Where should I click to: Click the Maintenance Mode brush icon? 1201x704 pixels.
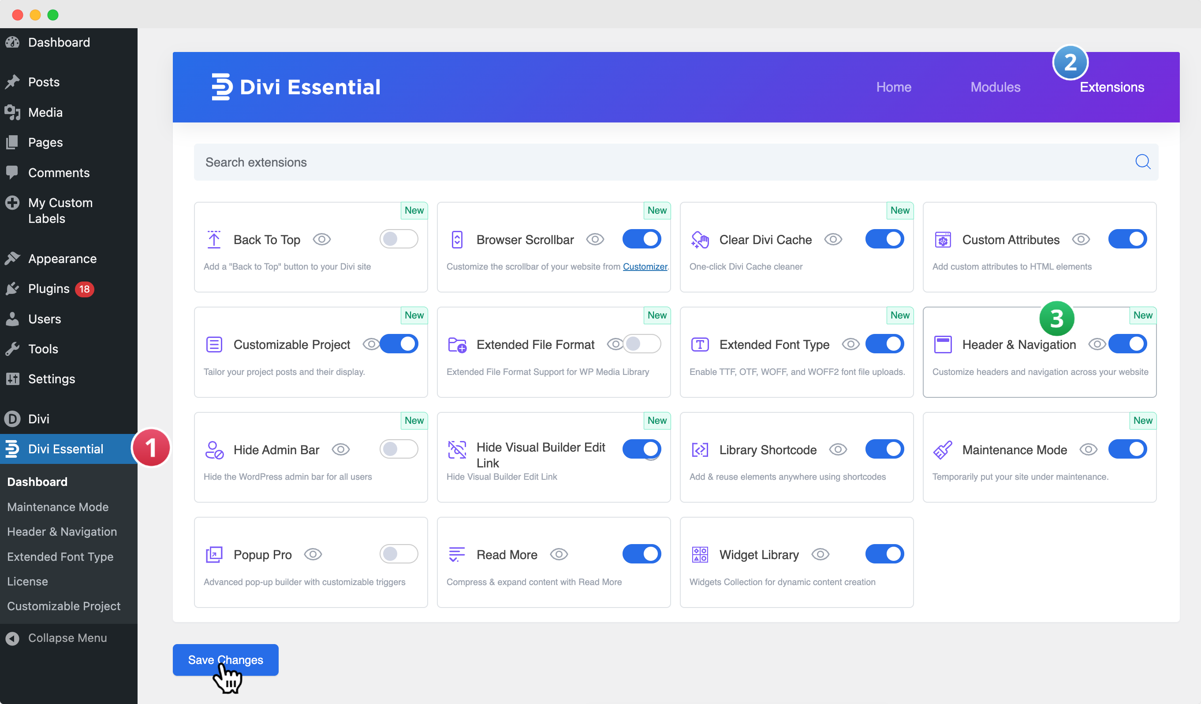(x=942, y=450)
